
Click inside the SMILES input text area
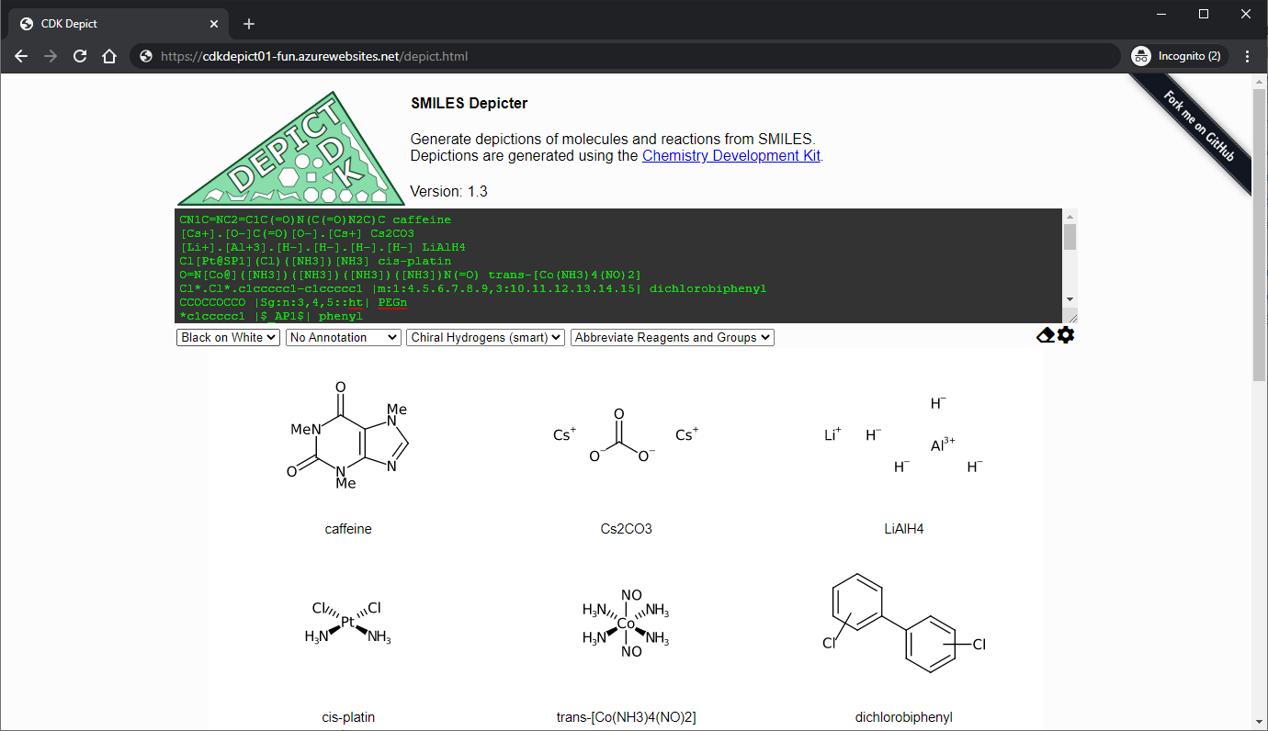pyautogui.click(x=618, y=265)
